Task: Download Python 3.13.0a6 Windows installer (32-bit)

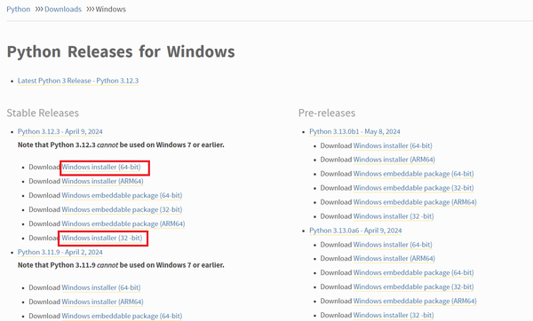Action: (x=394, y=316)
